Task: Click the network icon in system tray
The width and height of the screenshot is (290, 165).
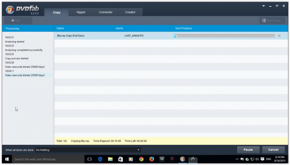Action: tap(252, 159)
